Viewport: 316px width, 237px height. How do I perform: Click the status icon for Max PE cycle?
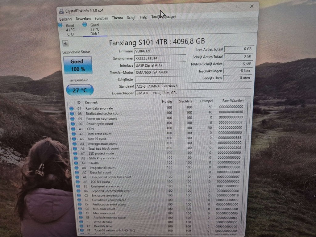[x=74, y=139]
